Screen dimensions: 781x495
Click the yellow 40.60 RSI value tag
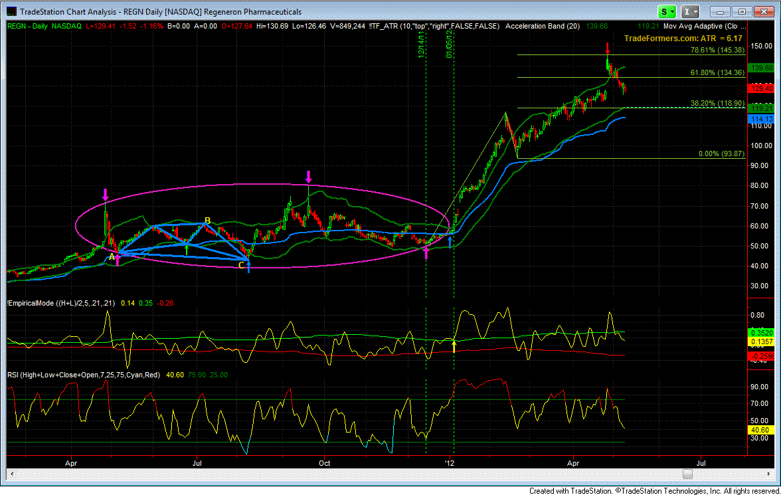[762, 430]
